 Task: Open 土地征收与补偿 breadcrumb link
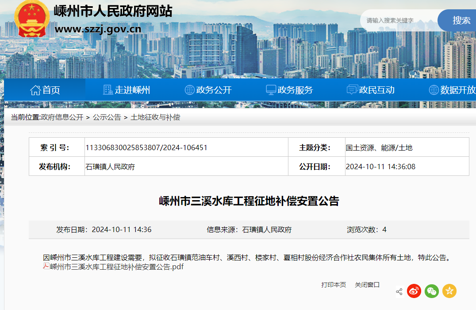(155, 117)
